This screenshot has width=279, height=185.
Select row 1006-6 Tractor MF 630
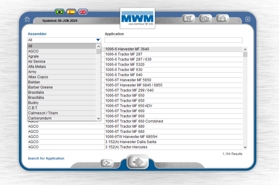pyautogui.click(x=173, y=70)
